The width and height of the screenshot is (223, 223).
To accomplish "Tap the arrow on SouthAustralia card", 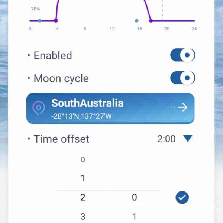I will pyautogui.click(x=182, y=107).
